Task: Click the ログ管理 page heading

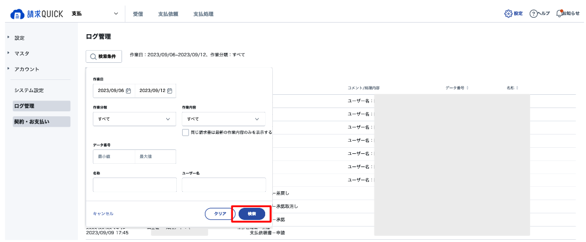Action: pos(98,37)
